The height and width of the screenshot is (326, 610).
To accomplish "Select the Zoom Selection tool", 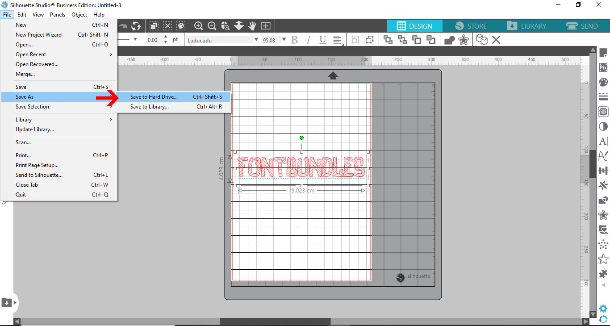I will 226,26.
